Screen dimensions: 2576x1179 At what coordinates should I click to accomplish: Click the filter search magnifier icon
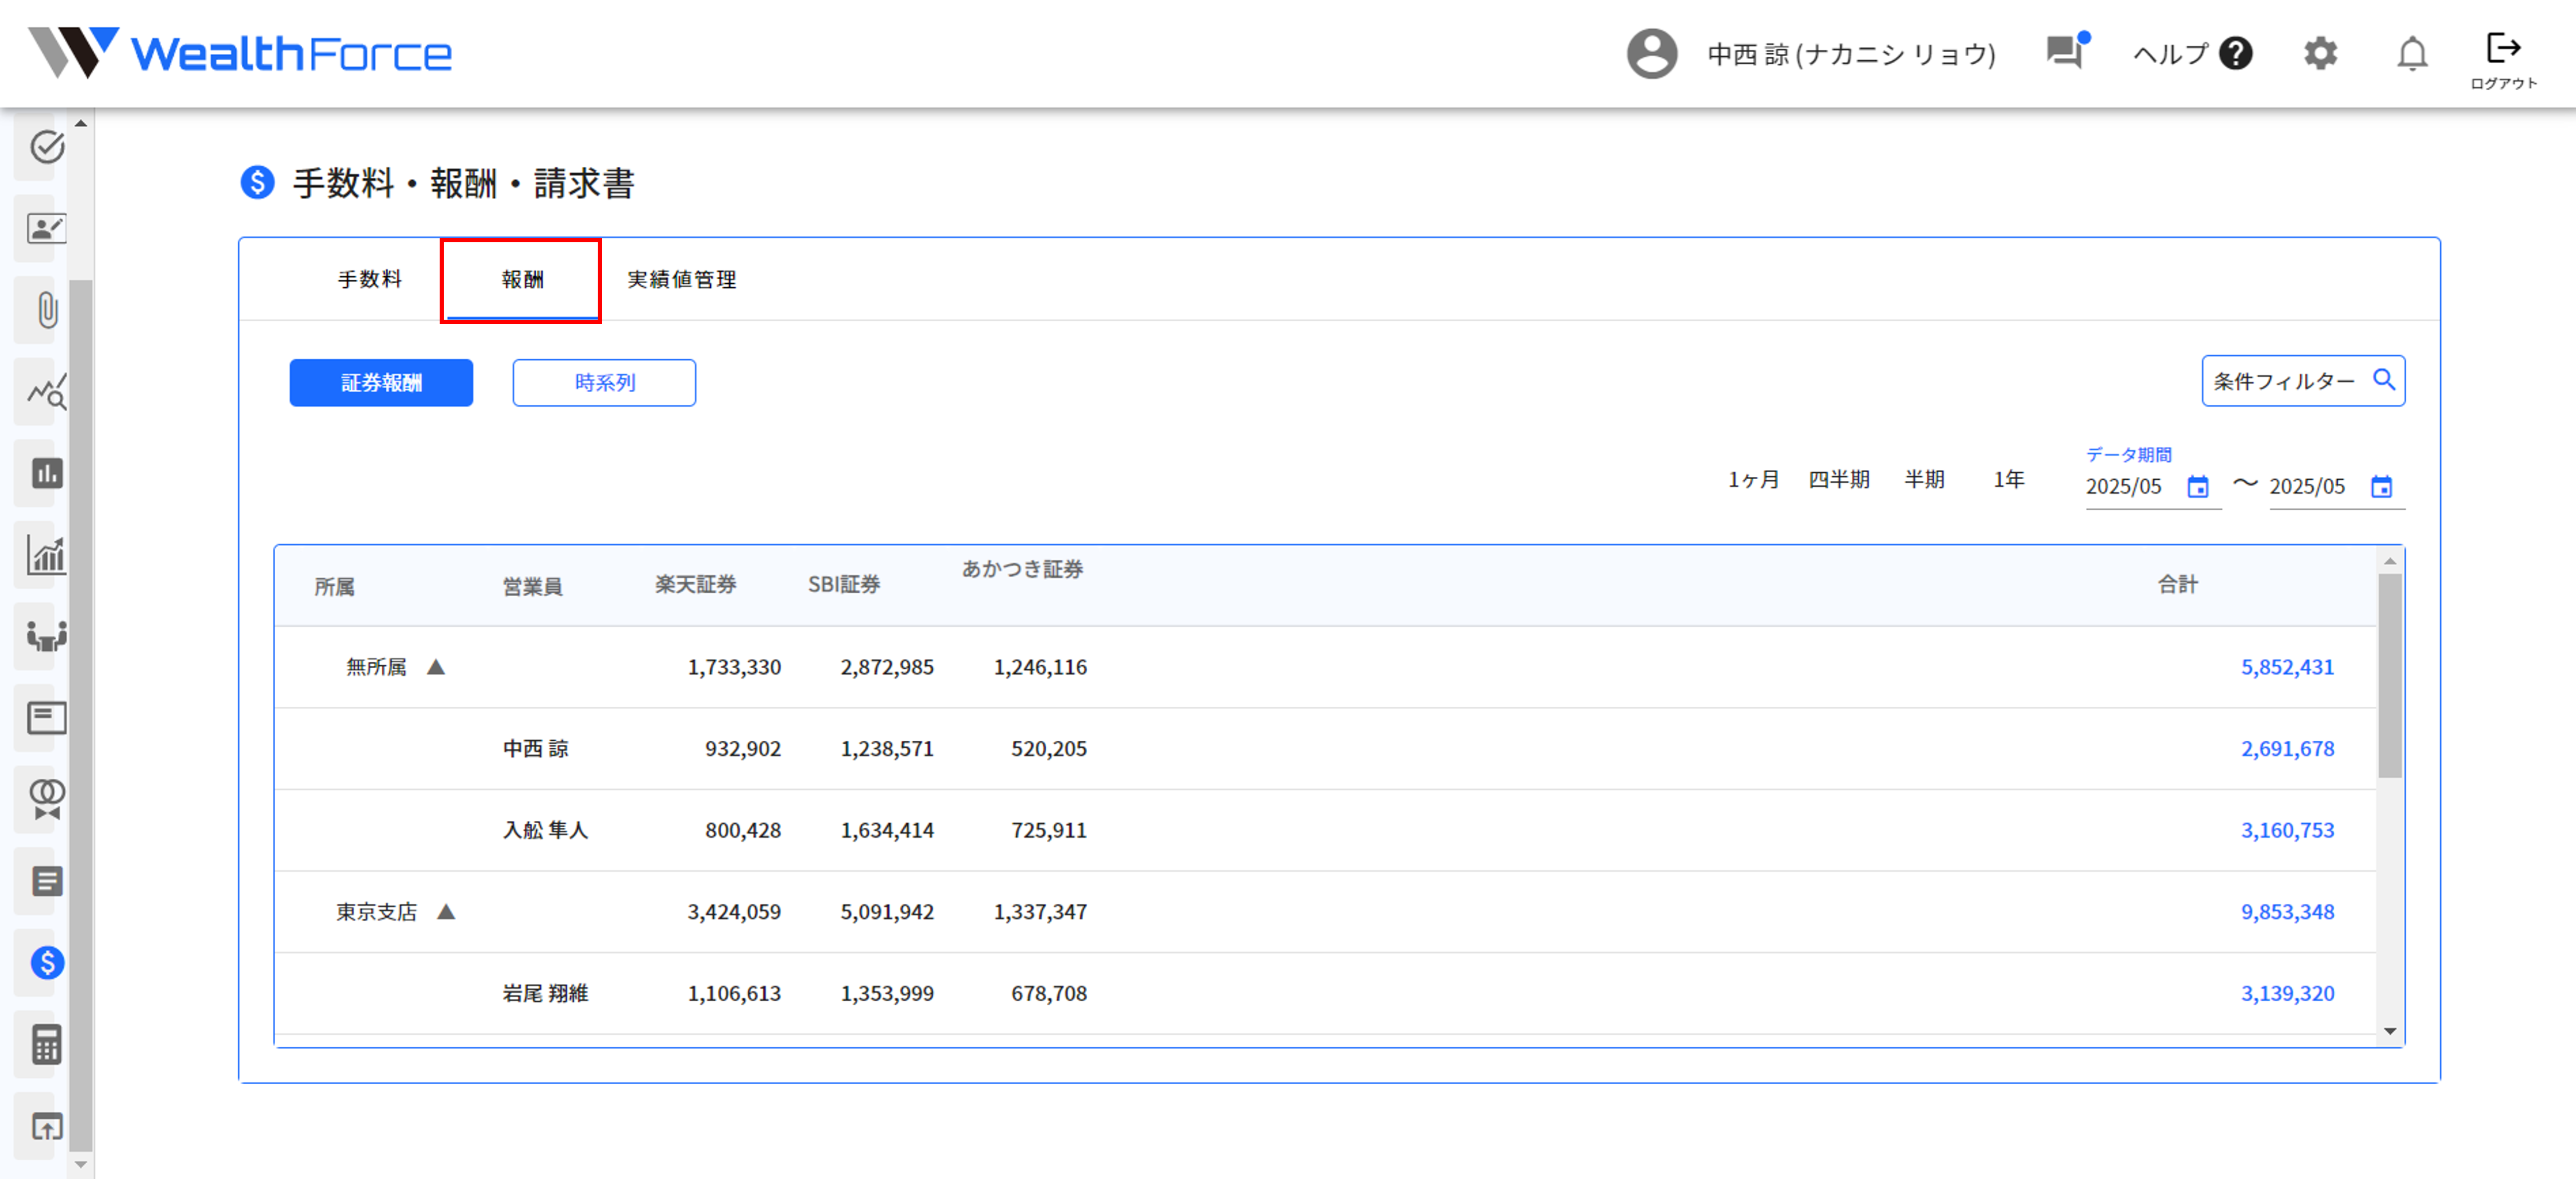[2384, 381]
